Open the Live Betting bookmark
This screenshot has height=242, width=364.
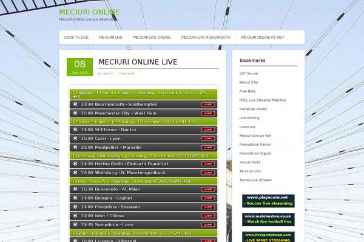click(249, 118)
